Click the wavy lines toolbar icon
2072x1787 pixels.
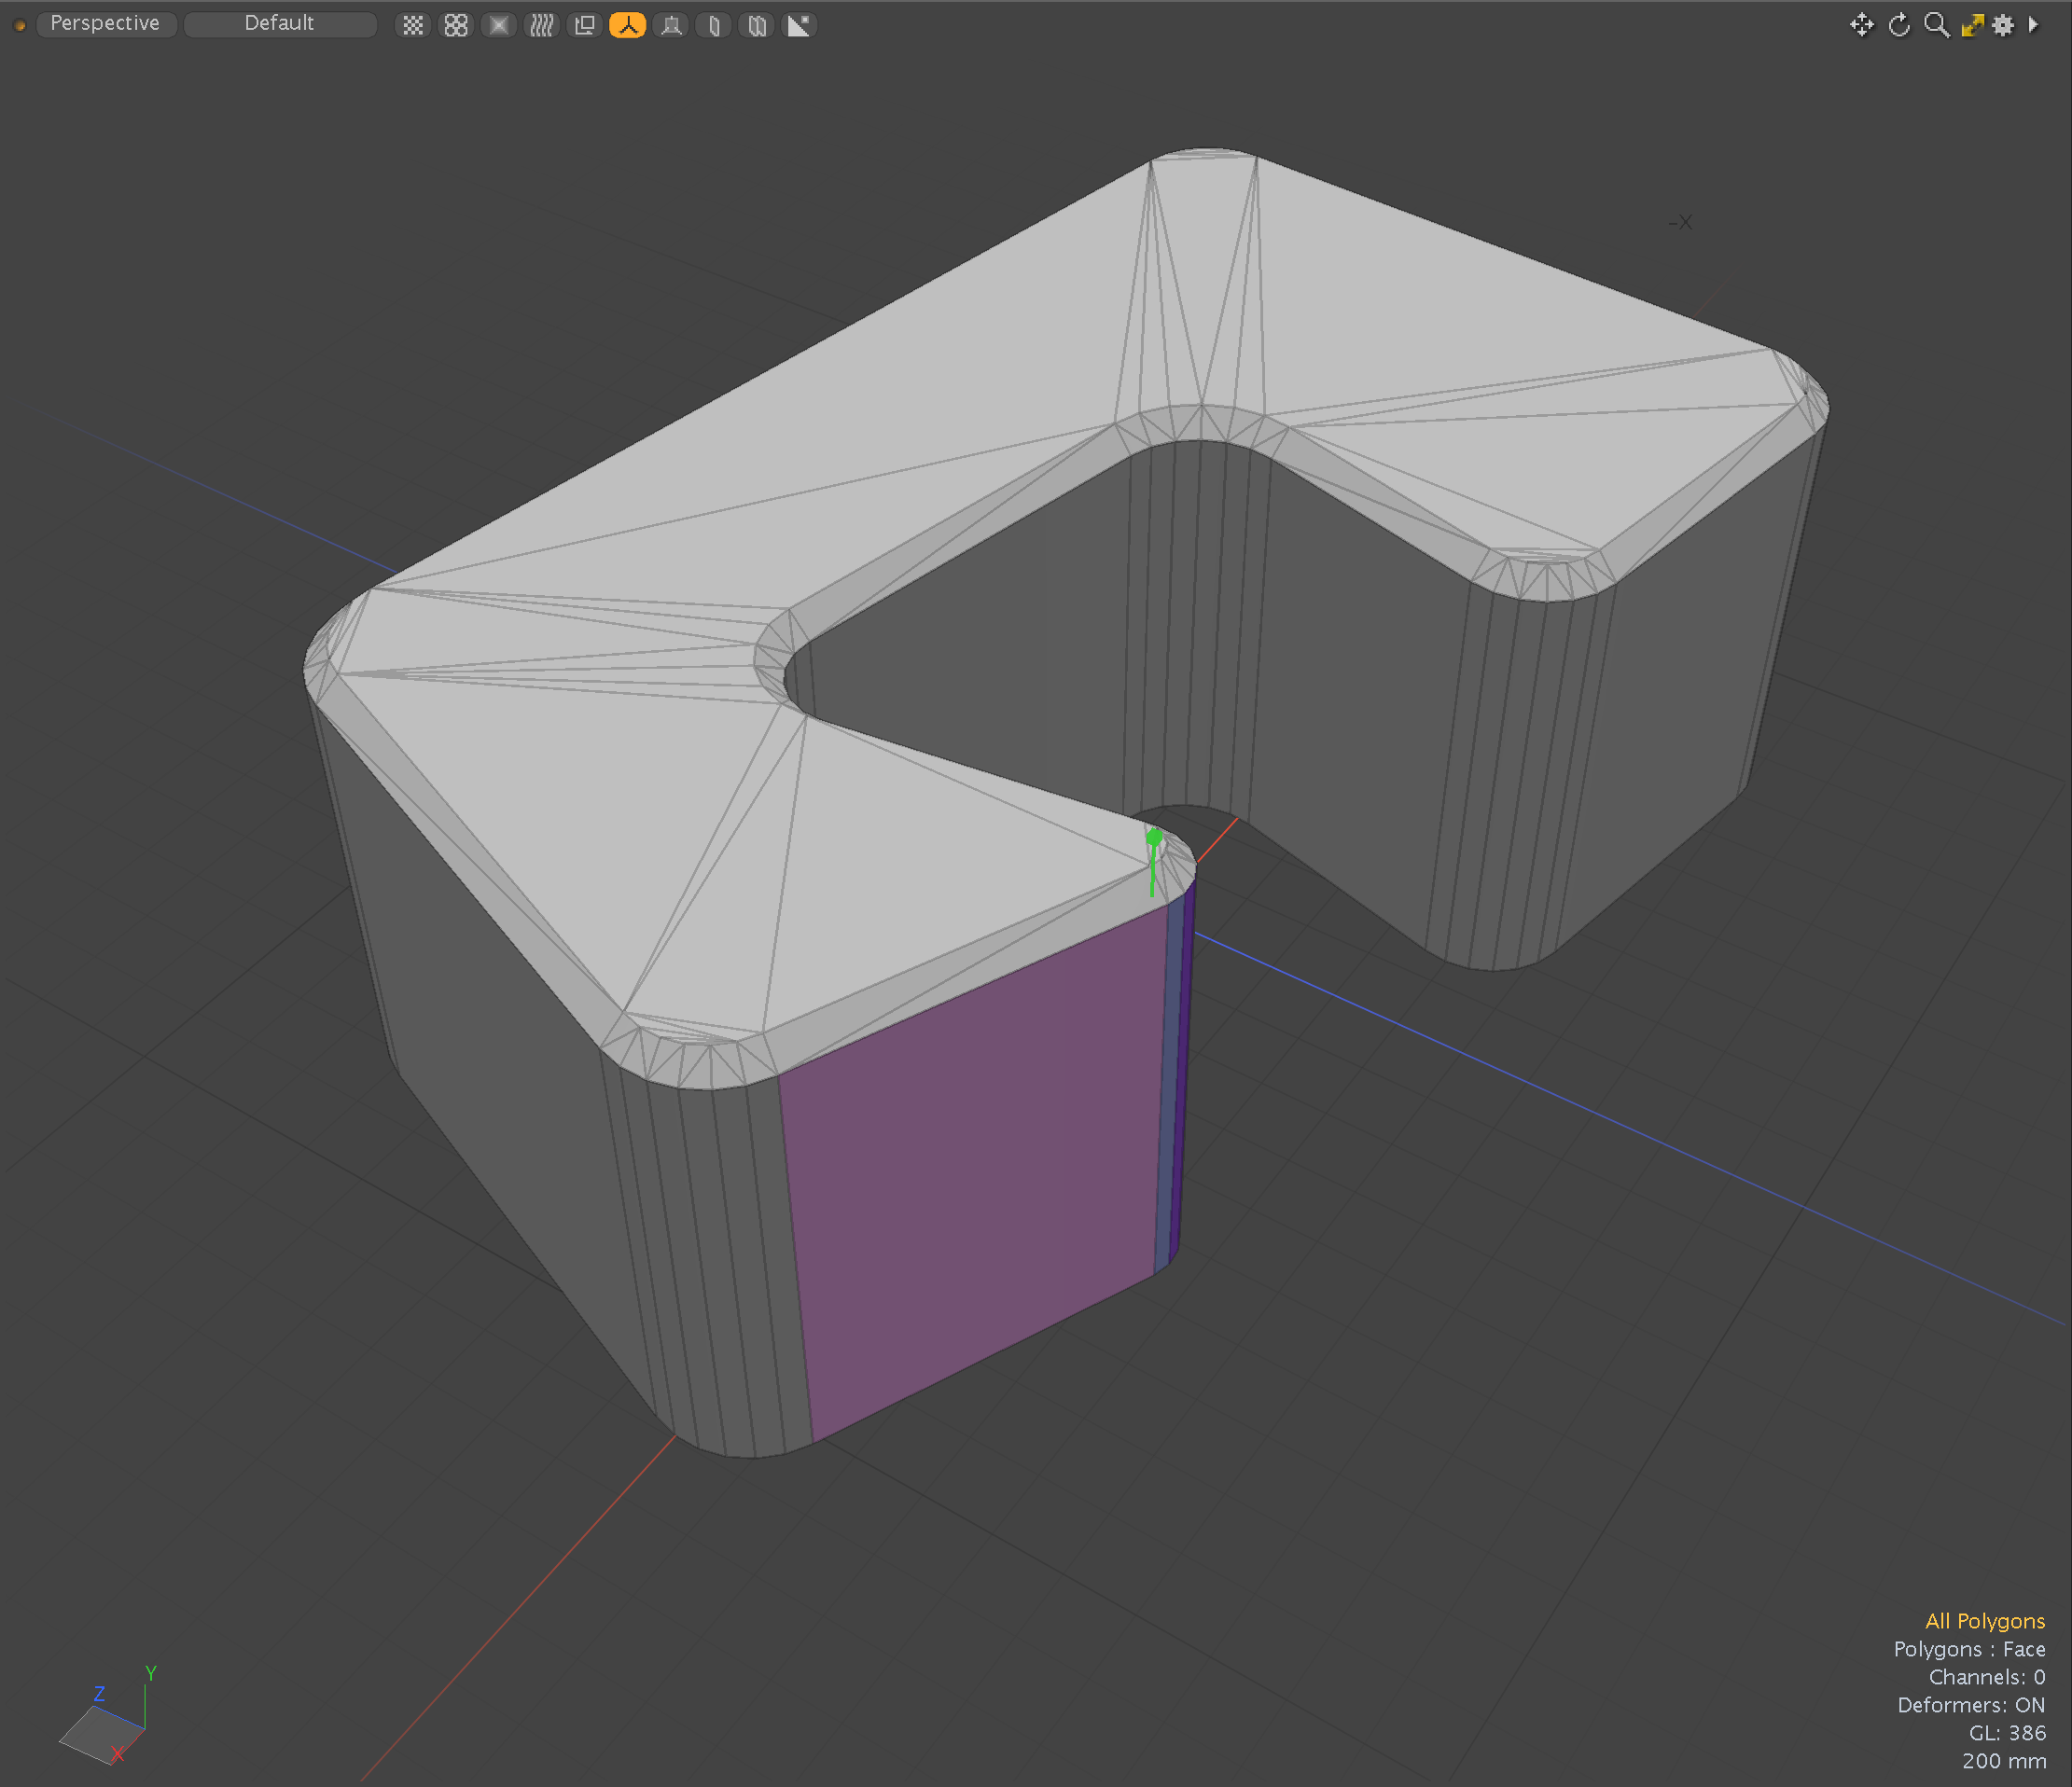click(x=541, y=25)
